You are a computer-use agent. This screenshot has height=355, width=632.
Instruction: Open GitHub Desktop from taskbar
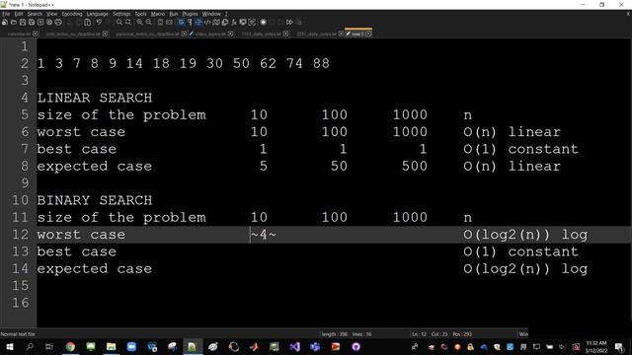coord(355,346)
